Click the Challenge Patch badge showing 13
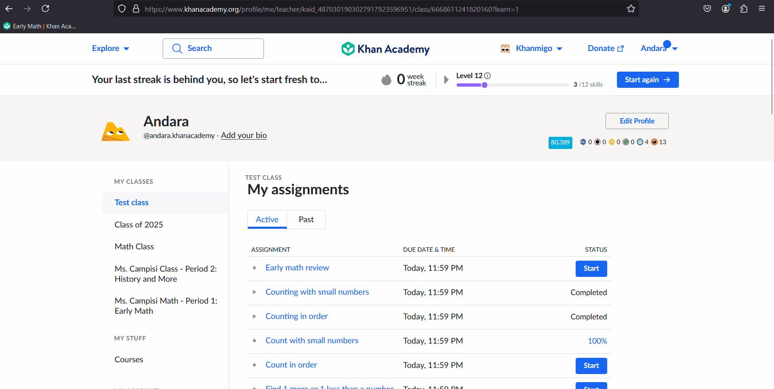774x389 pixels. [654, 142]
